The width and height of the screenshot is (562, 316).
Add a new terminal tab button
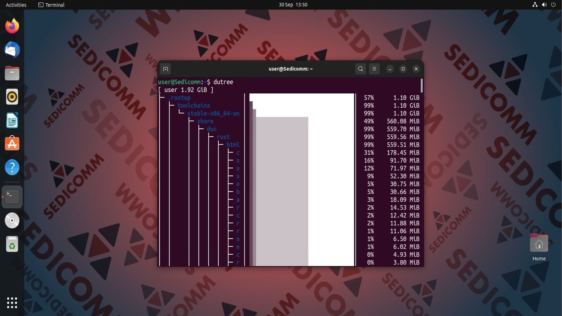pos(165,69)
